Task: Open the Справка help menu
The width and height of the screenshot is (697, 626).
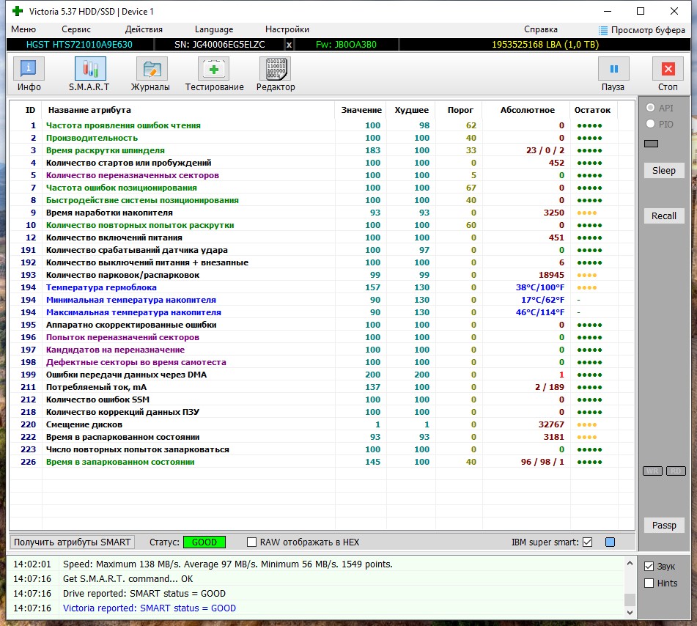Action: 541,29
